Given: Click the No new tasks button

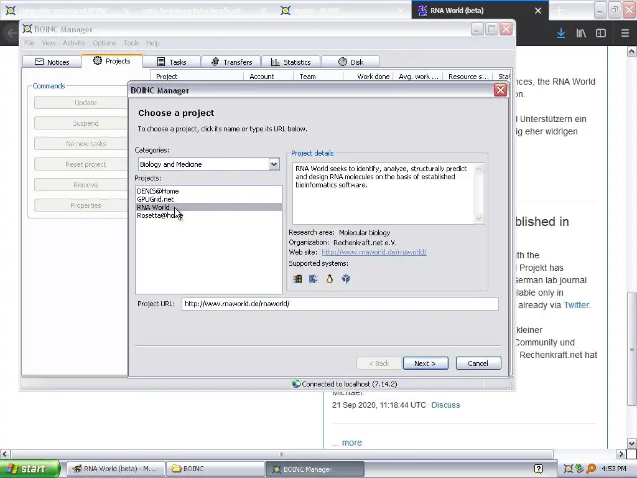Looking at the screenshot, I should coord(81,144).
